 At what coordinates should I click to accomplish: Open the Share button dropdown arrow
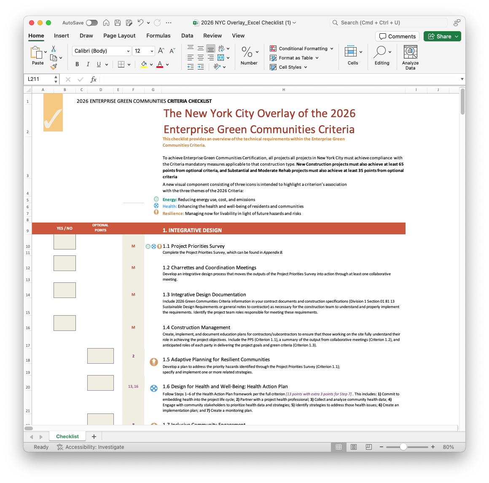[x=457, y=37]
